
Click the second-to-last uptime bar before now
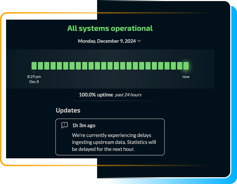pyautogui.click(x=179, y=66)
